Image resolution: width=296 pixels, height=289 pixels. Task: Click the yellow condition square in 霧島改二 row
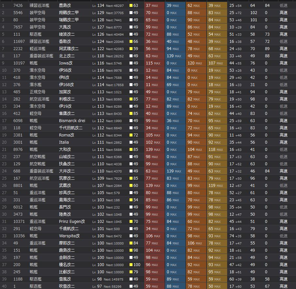click(131, 250)
